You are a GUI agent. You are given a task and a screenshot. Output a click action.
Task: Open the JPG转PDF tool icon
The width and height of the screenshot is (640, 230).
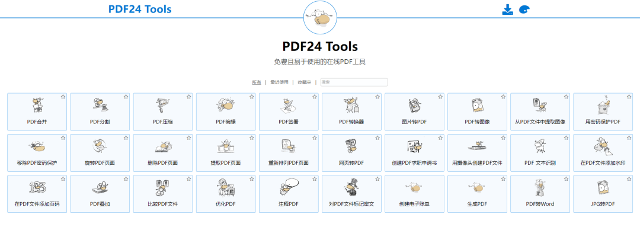603,187
